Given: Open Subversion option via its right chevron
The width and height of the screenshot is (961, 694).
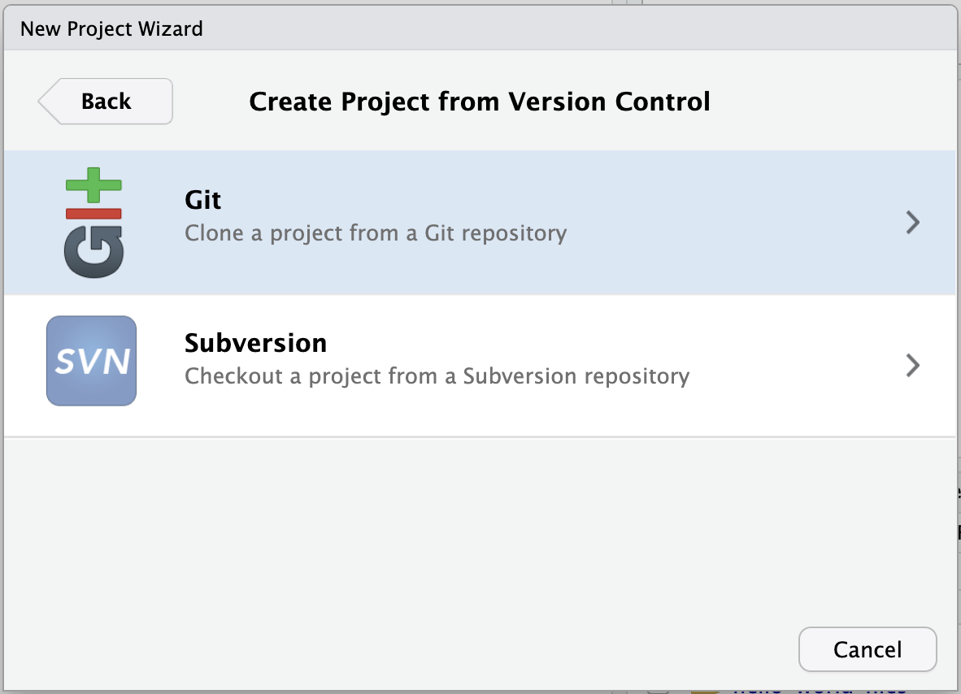Looking at the screenshot, I should click(x=913, y=366).
